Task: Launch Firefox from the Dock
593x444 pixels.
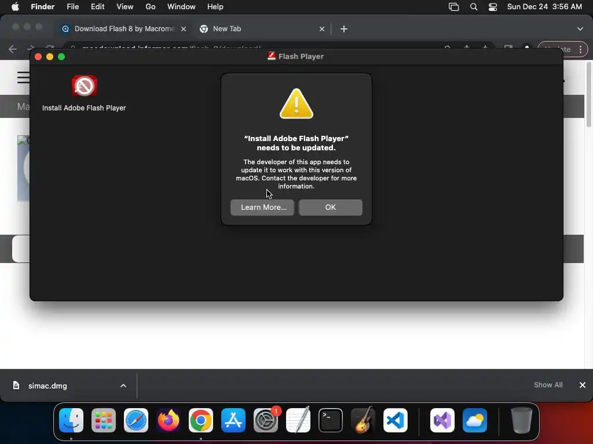Action: (x=169, y=420)
